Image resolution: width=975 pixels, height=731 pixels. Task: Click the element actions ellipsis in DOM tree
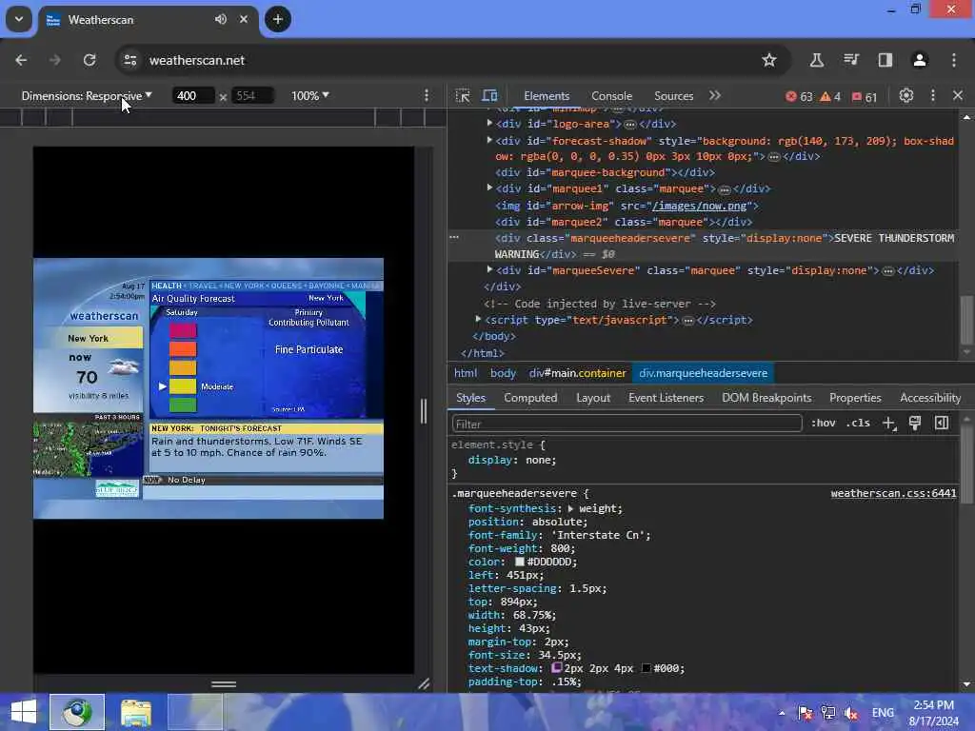coord(454,237)
